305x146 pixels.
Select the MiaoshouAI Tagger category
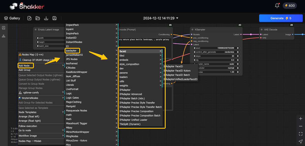91,123
